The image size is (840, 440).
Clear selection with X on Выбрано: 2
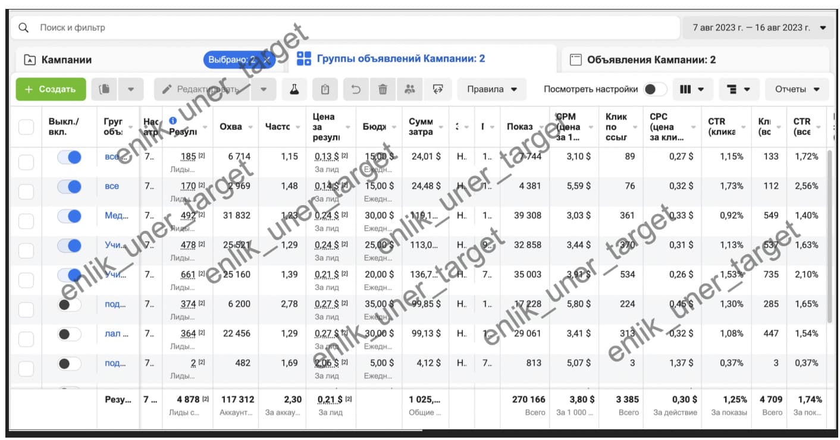(267, 59)
